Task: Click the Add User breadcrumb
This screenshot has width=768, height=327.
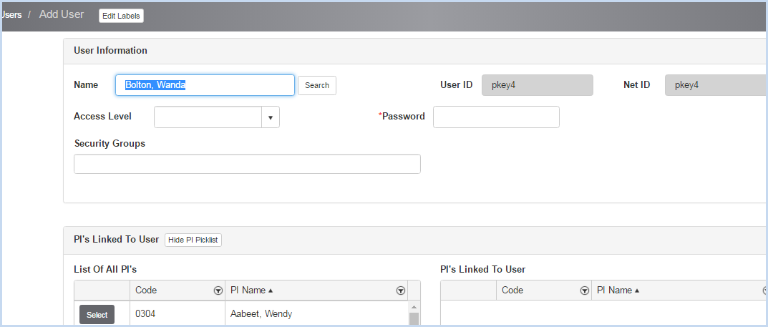Action: click(62, 15)
